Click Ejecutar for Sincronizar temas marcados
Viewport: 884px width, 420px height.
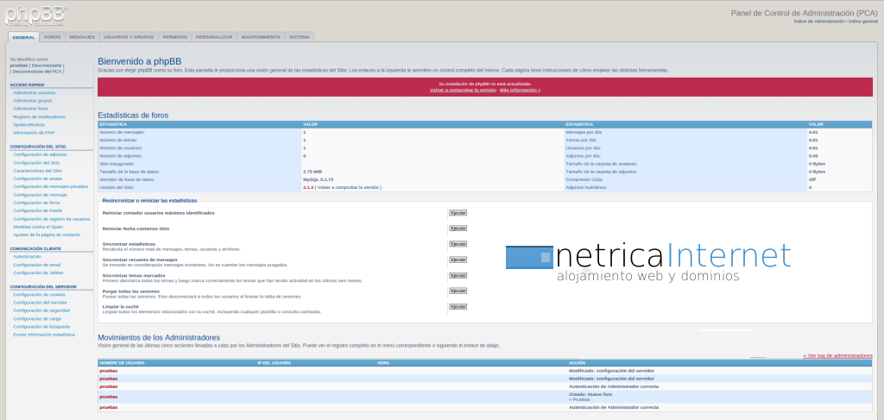[458, 276]
